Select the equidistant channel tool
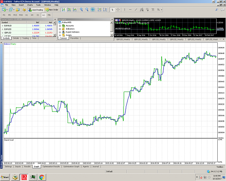 click(142, 10)
